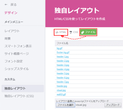Switch to the CSS tab
This screenshot has height=110, width=123.
(x=74, y=32)
